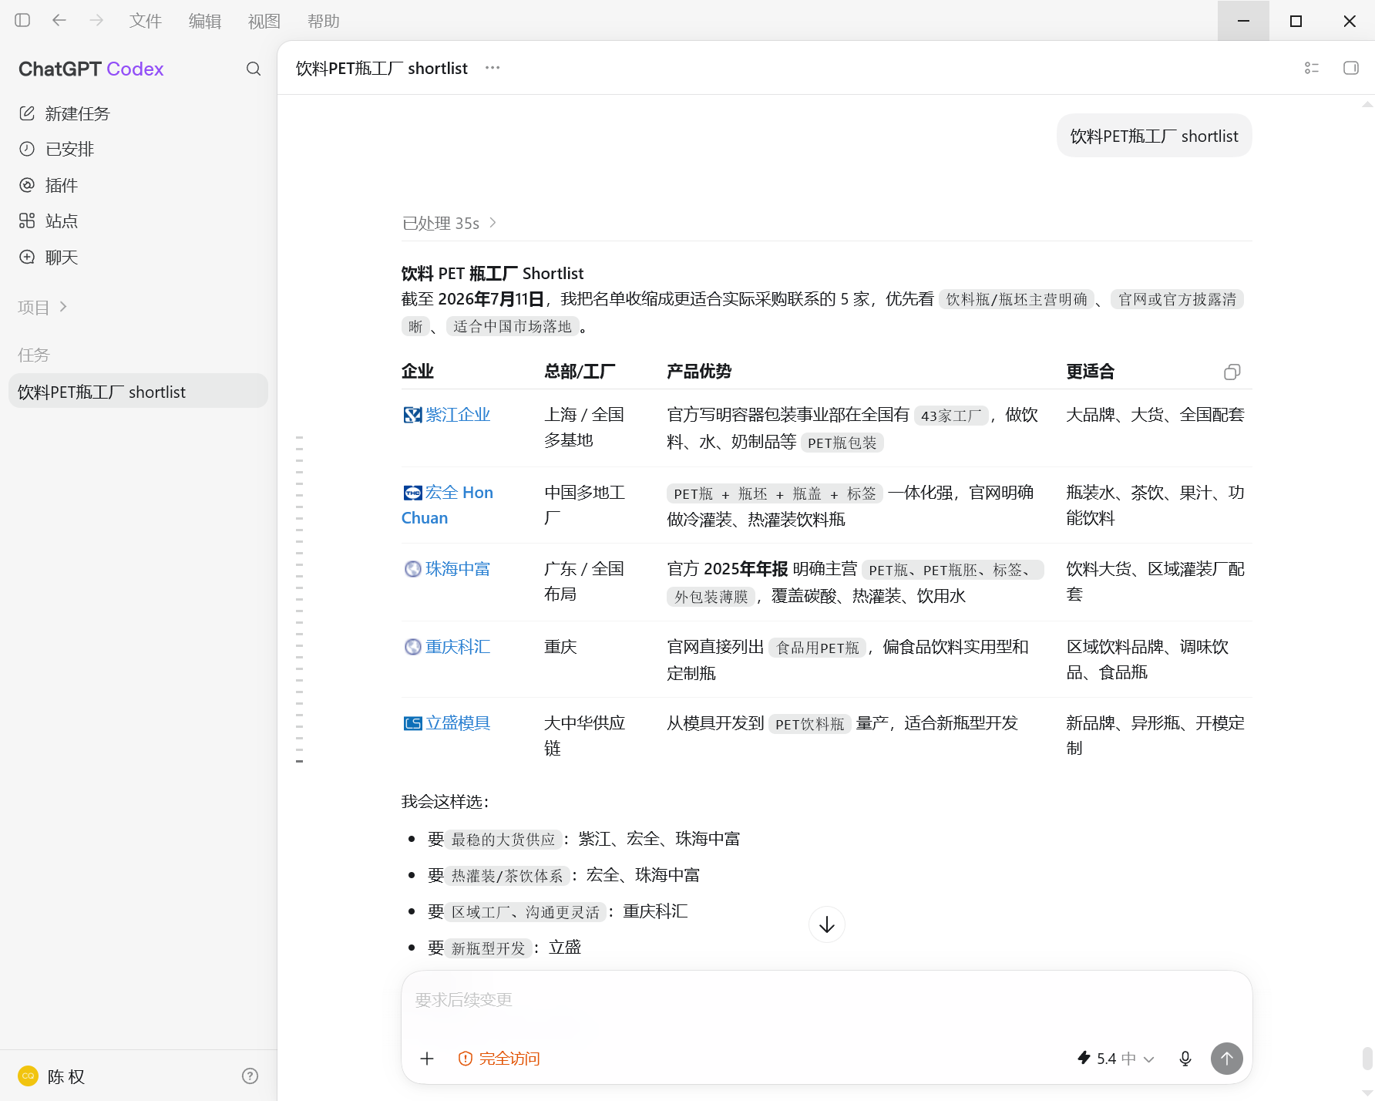Click the search magnifier icon in sidebar
Screen dimensions: 1375x1101
pos(254,69)
